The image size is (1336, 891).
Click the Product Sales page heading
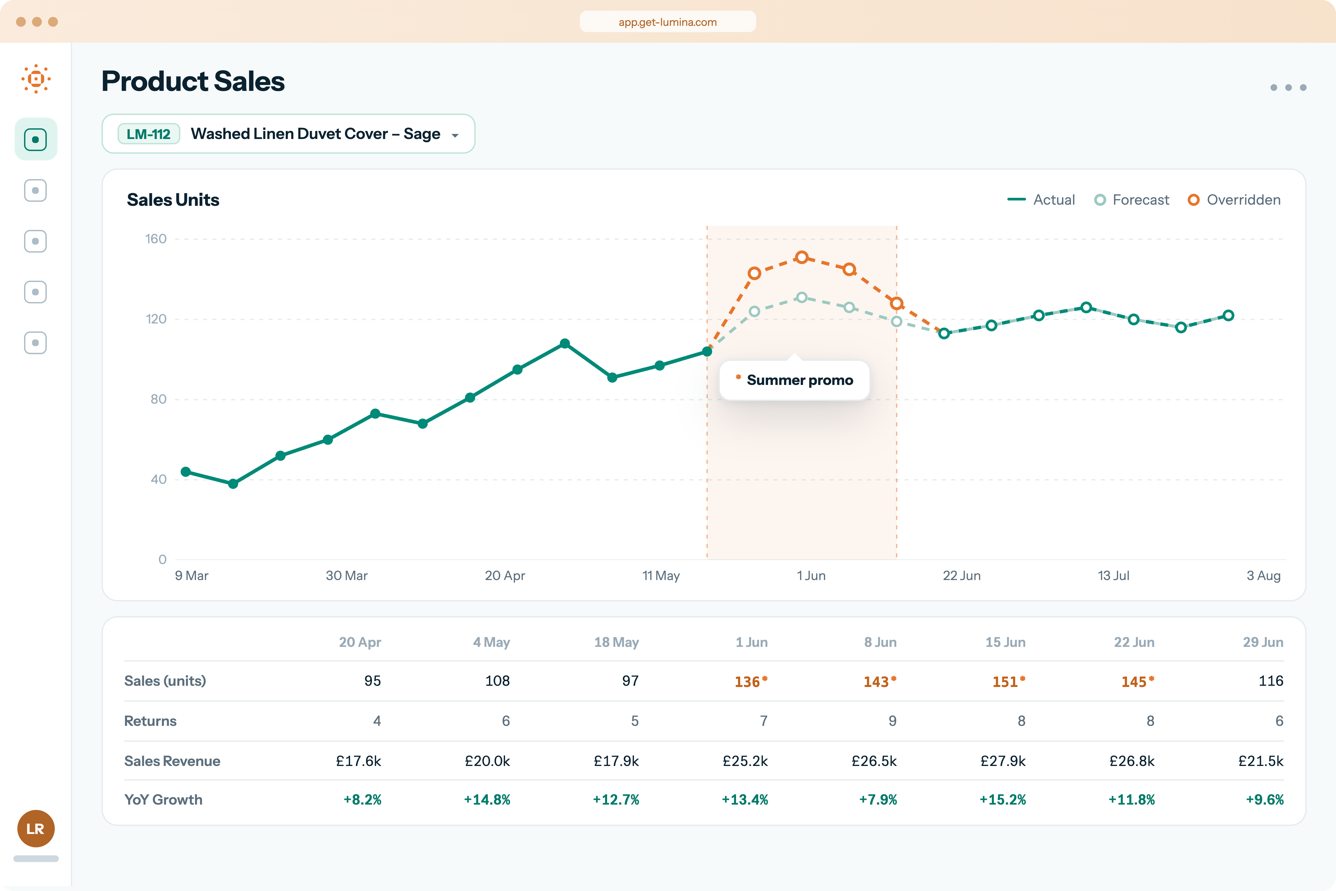click(x=193, y=81)
